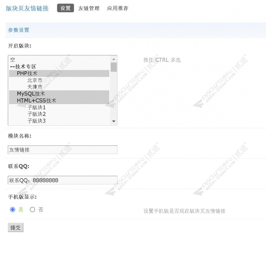This screenshot has height=253, width=266.
Task: Click the 联系QQ bold label
Action: 19,166
